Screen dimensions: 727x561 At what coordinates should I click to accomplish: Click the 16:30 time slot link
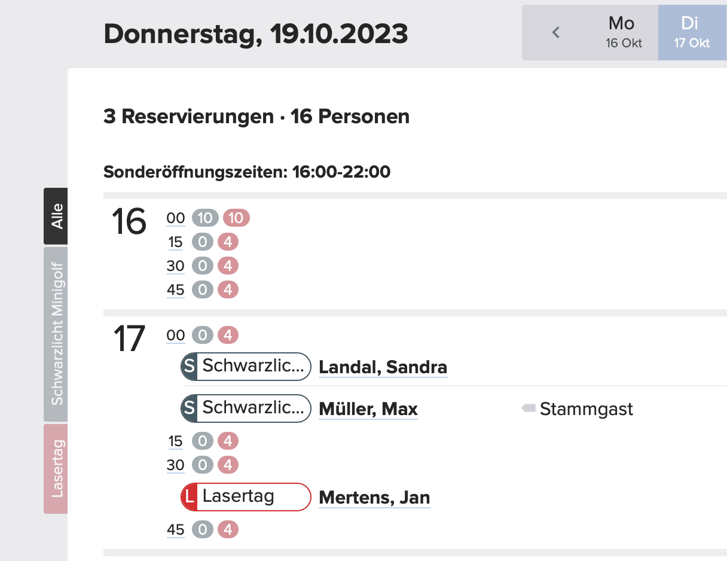[x=176, y=266]
